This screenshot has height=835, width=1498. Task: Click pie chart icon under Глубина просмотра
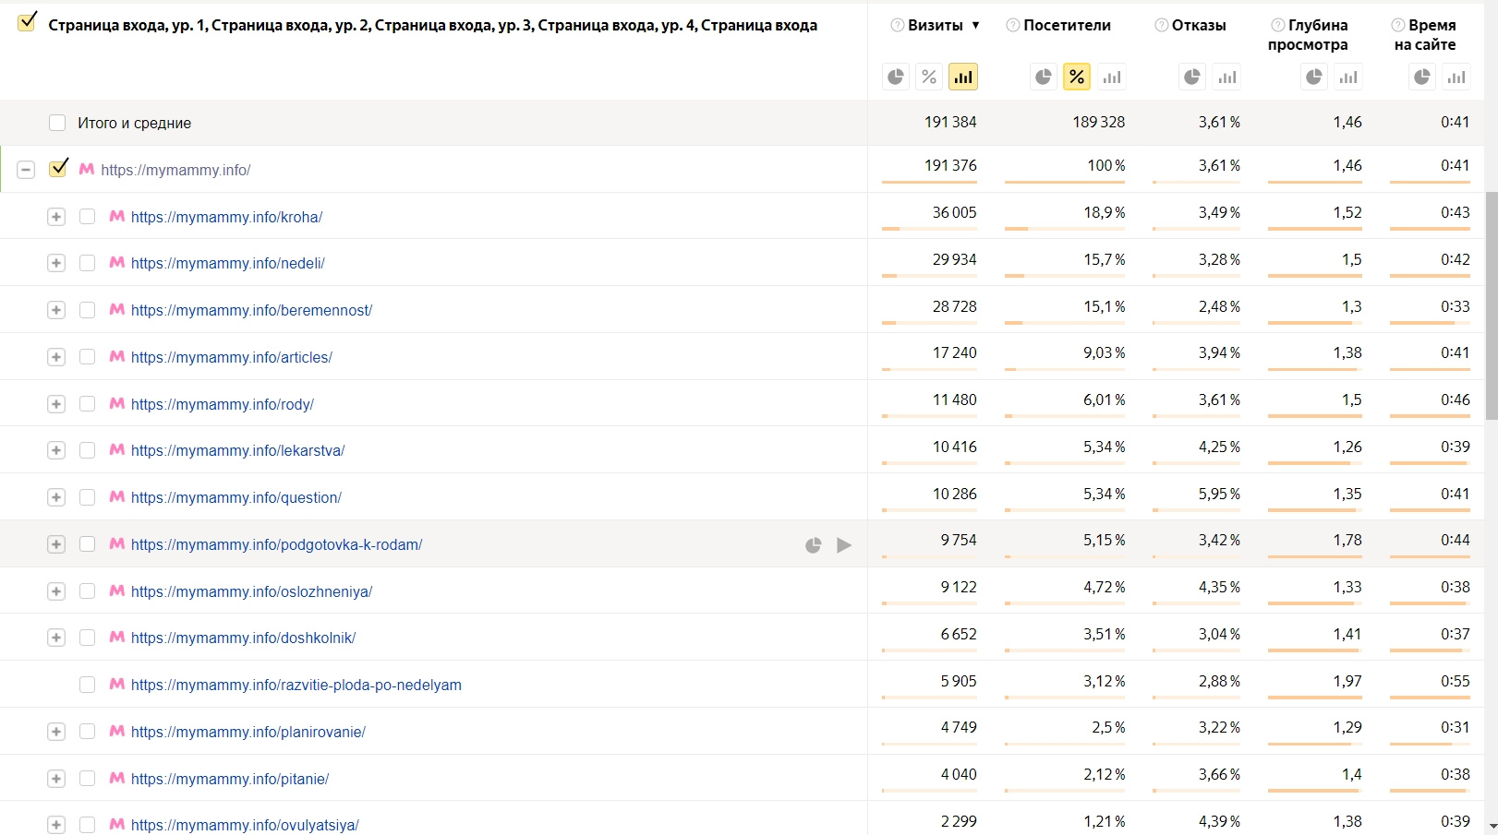[1313, 78]
